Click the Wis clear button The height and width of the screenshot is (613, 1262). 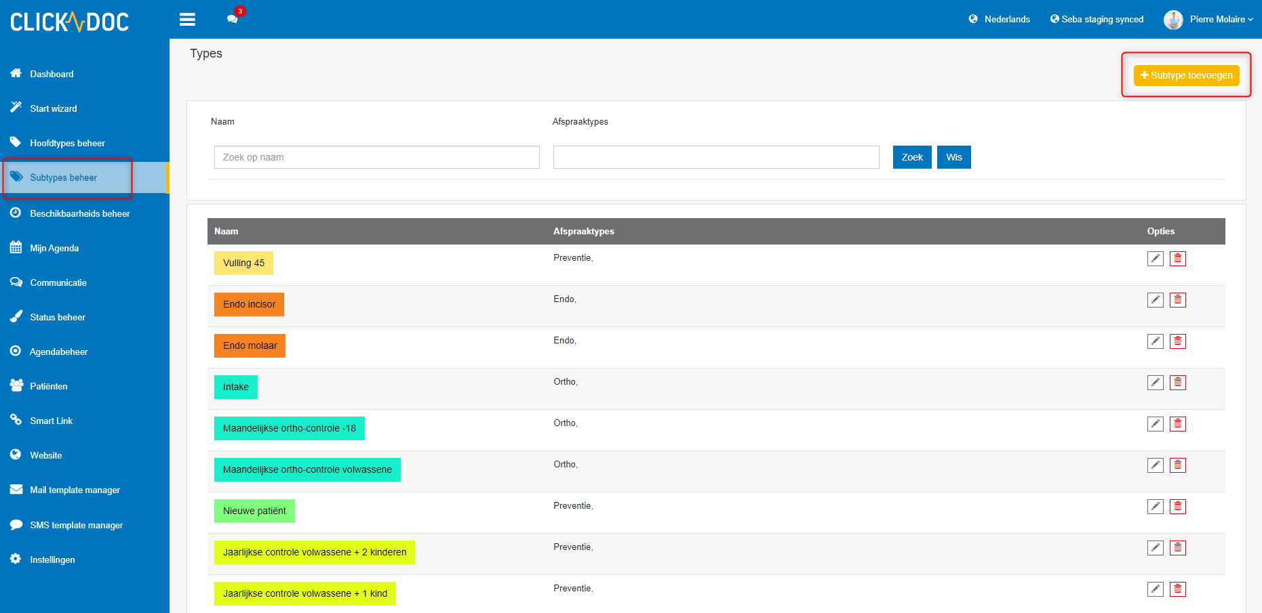click(x=953, y=156)
